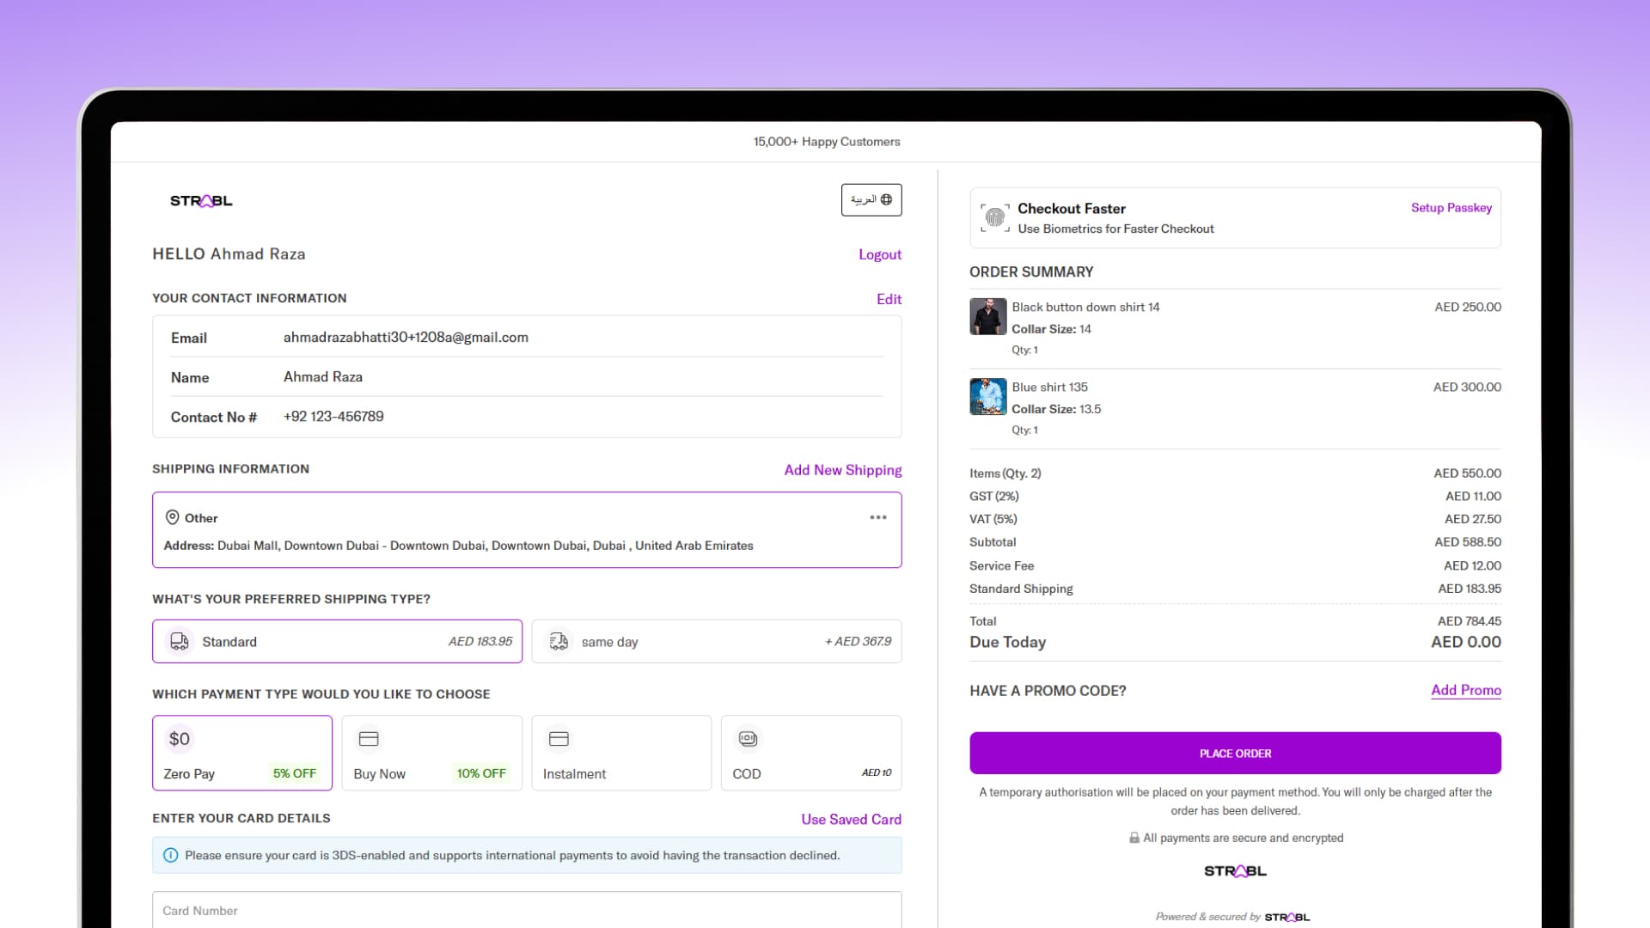This screenshot has width=1650, height=928.
Task: Click Add New Shipping link
Action: coord(842,470)
